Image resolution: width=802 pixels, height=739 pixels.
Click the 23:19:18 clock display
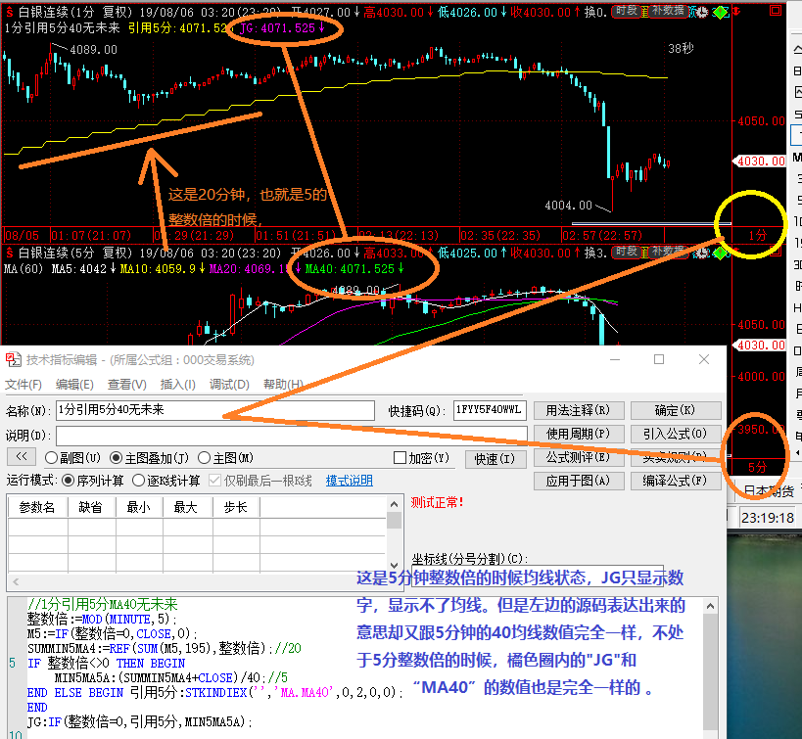pos(767,518)
